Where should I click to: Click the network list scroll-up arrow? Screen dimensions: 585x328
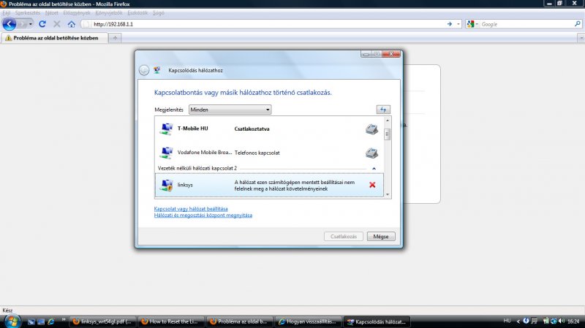(x=388, y=121)
